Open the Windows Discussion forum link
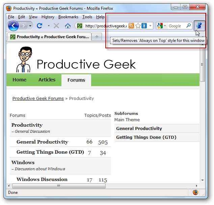The image size is (214, 205). click(42, 179)
